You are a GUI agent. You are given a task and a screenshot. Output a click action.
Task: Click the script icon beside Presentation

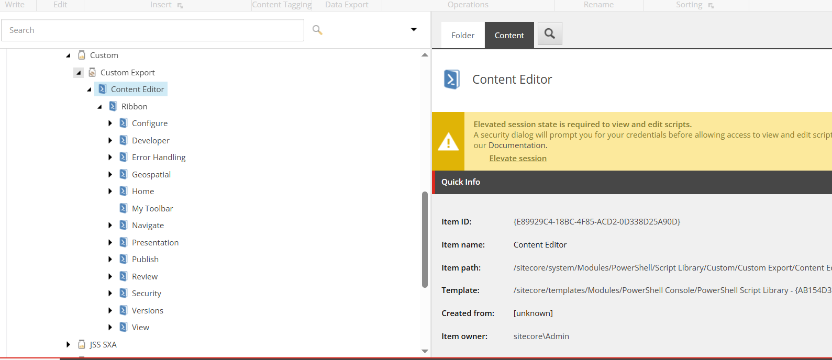click(x=123, y=242)
